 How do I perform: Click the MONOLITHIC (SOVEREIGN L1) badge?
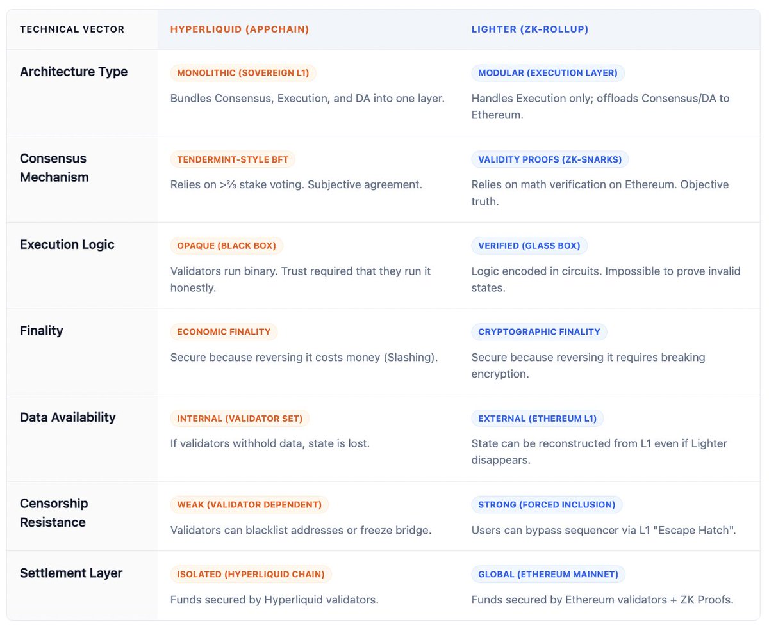pos(243,73)
